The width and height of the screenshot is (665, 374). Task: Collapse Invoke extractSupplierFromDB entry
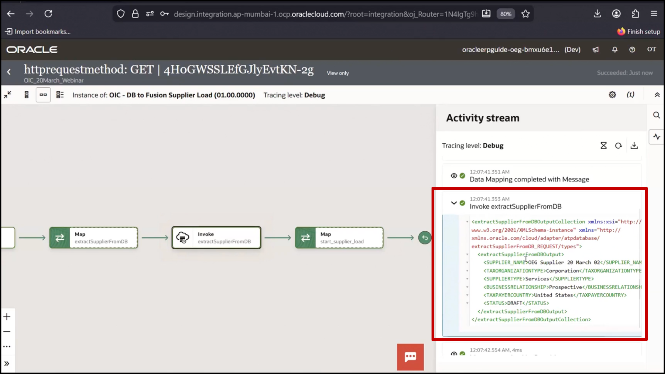click(x=454, y=203)
